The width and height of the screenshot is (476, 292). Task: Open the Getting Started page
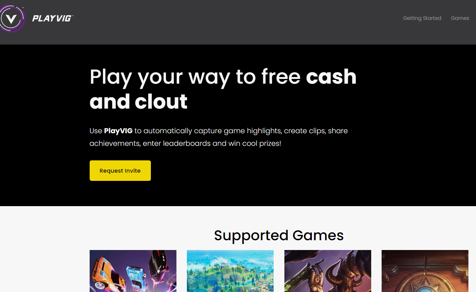(422, 18)
